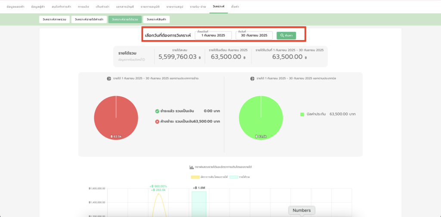The height and width of the screenshot is (217, 441).
Task: Click the green check icon beside ชำระแล้ว
Action: click(x=157, y=112)
